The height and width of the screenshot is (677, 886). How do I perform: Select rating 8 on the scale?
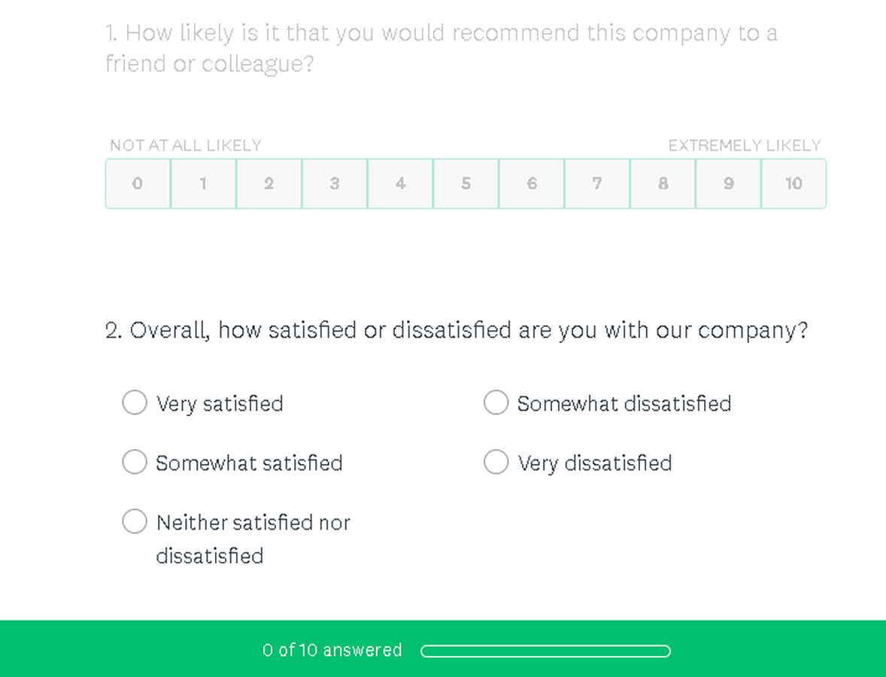tap(663, 184)
